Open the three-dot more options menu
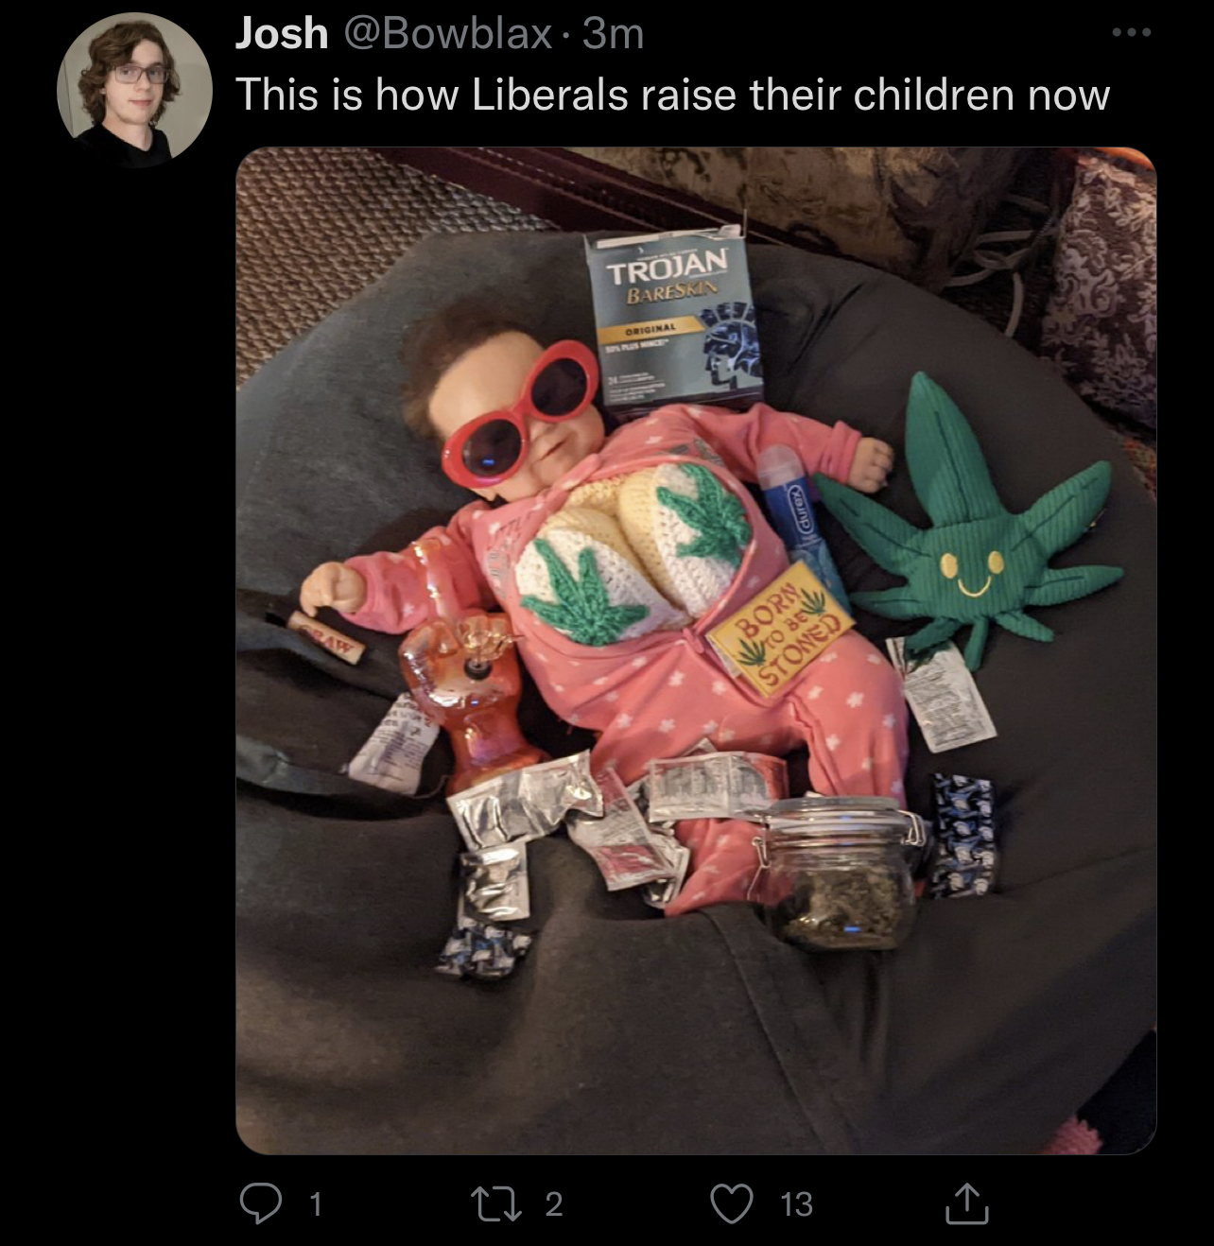 pos(1131,34)
